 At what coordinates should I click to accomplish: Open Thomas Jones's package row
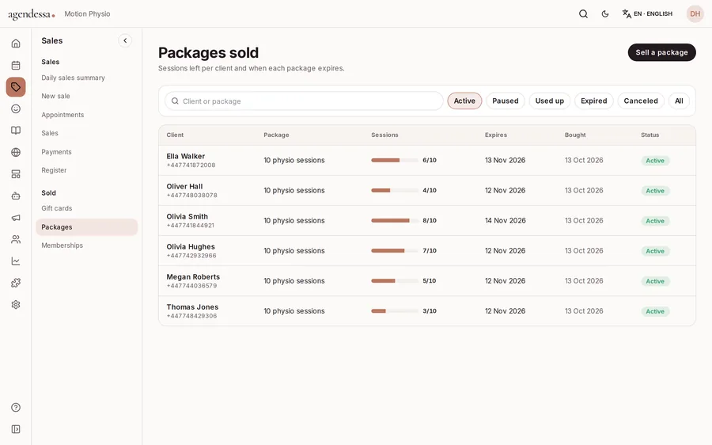(x=427, y=311)
